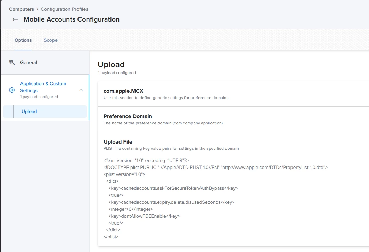Click the breadcrumb separator dots after Computers
This screenshot has width=369, height=252.
38,9
